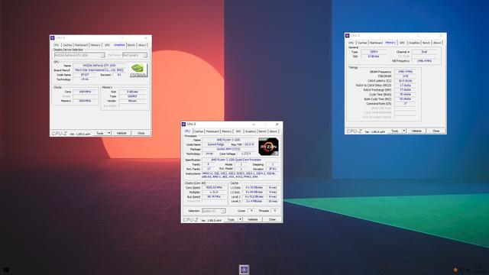Screen dimensions: 489x275
Task: Click the orange system tray icon
Action: coord(455,270)
